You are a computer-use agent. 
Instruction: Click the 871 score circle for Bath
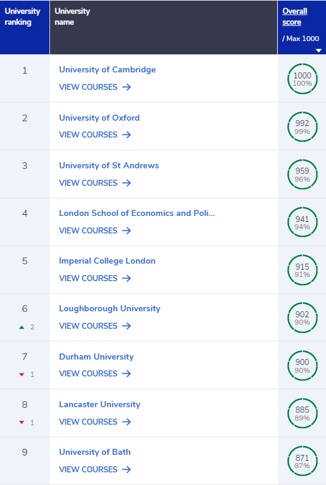click(302, 461)
